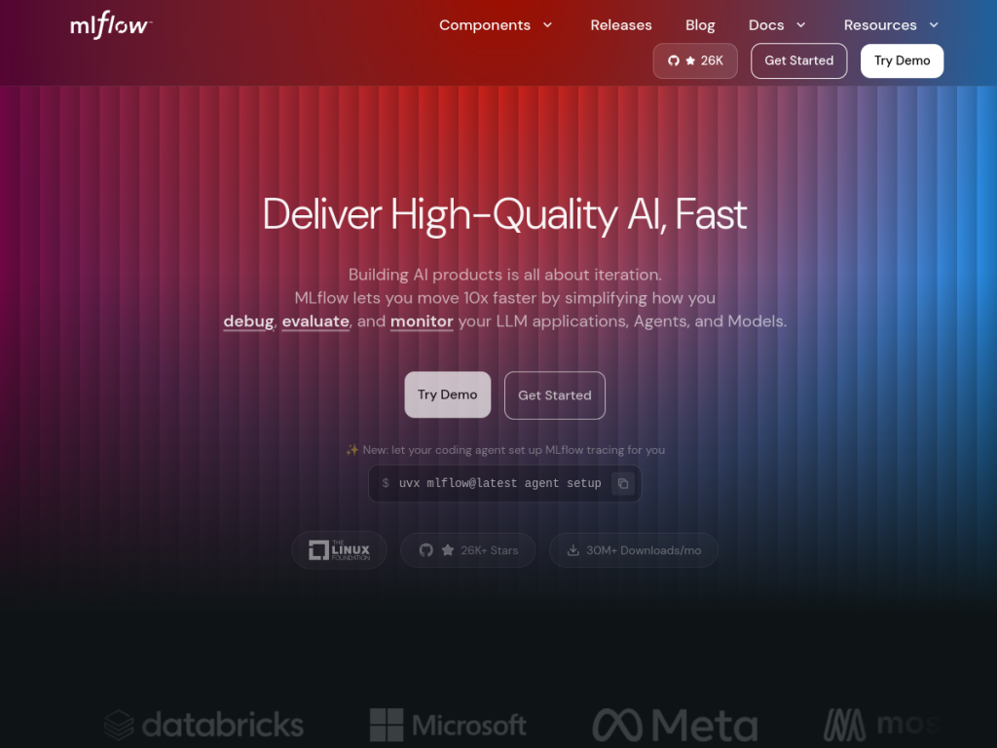The width and height of the screenshot is (997, 748).
Task: Open the Blog link in navigation
Action: tap(700, 24)
